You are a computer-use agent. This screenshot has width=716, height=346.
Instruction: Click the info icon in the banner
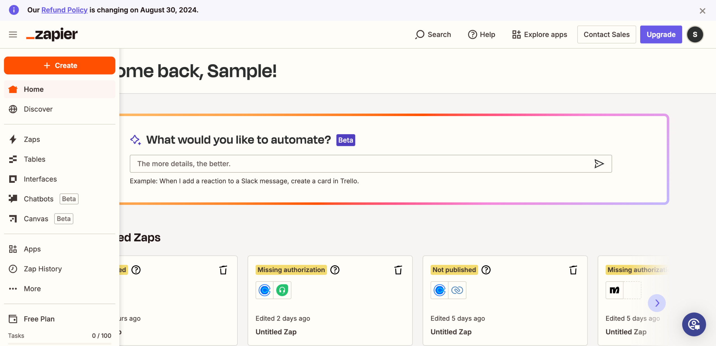click(x=14, y=10)
